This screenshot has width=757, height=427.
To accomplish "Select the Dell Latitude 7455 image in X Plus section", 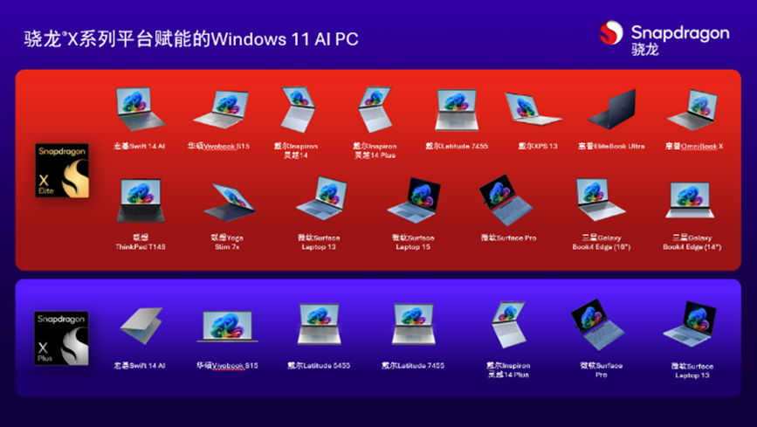I will pos(414,324).
